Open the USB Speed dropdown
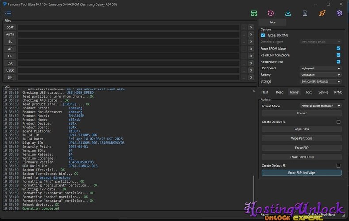This screenshot has height=221, width=349. coord(321,68)
